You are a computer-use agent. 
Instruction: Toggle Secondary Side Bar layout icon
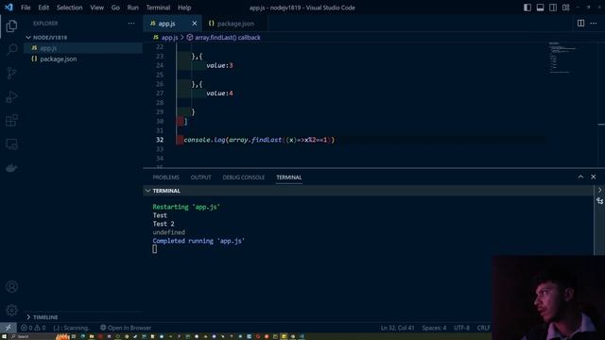[553, 8]
